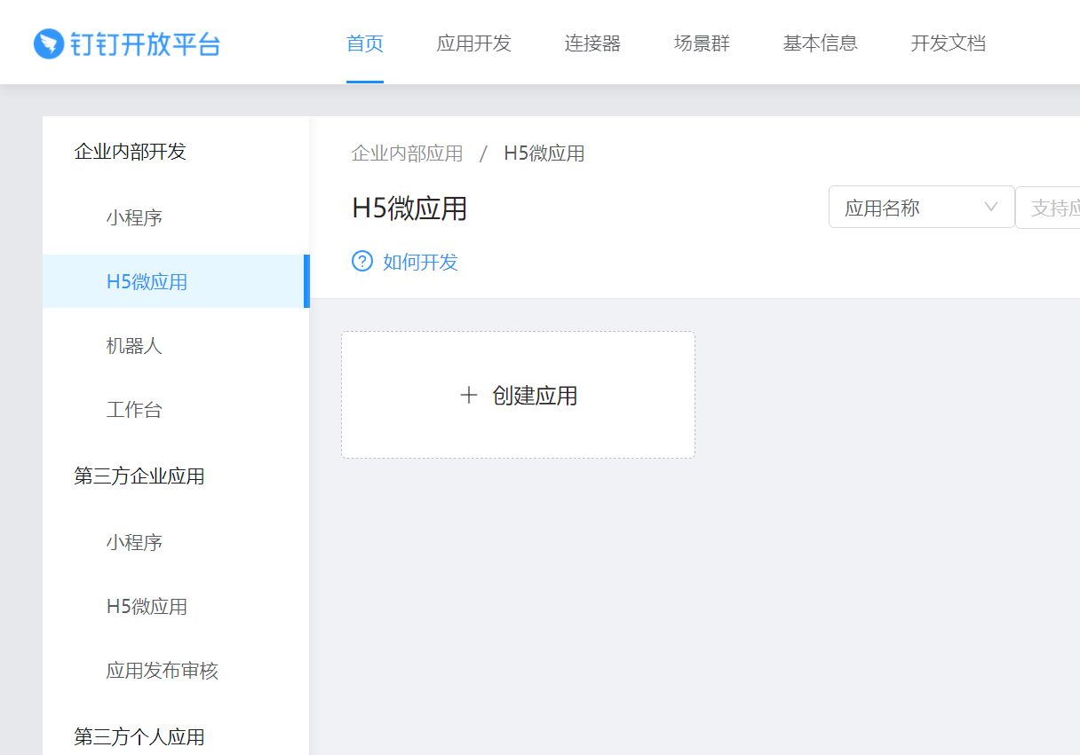Click the plus icon inside the 创建应用 card
The image size is (1080, 755).
tap(468, 395)
